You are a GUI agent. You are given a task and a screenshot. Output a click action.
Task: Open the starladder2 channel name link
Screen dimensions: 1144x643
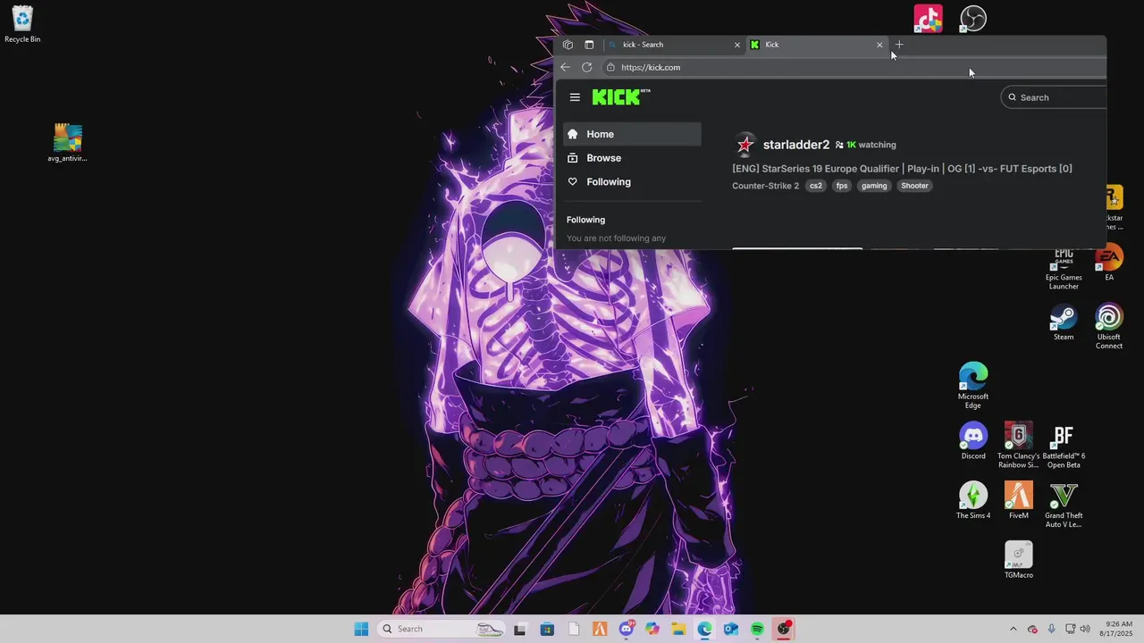pos(796,145)
